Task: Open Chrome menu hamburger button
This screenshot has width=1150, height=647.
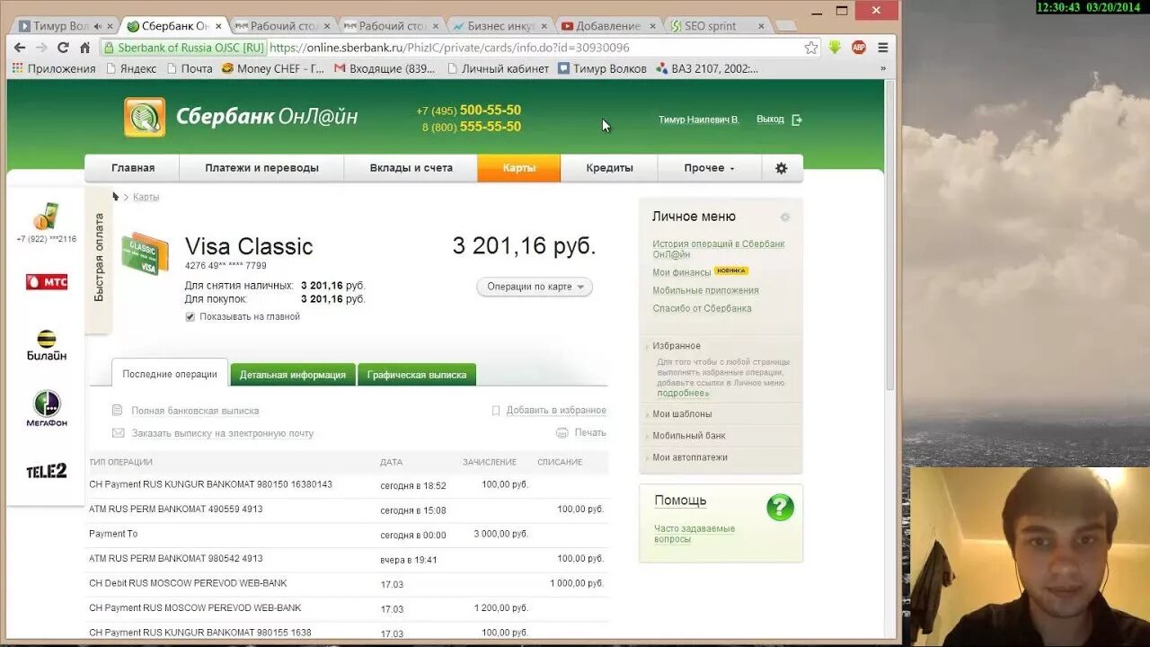Action: [883, 48]
